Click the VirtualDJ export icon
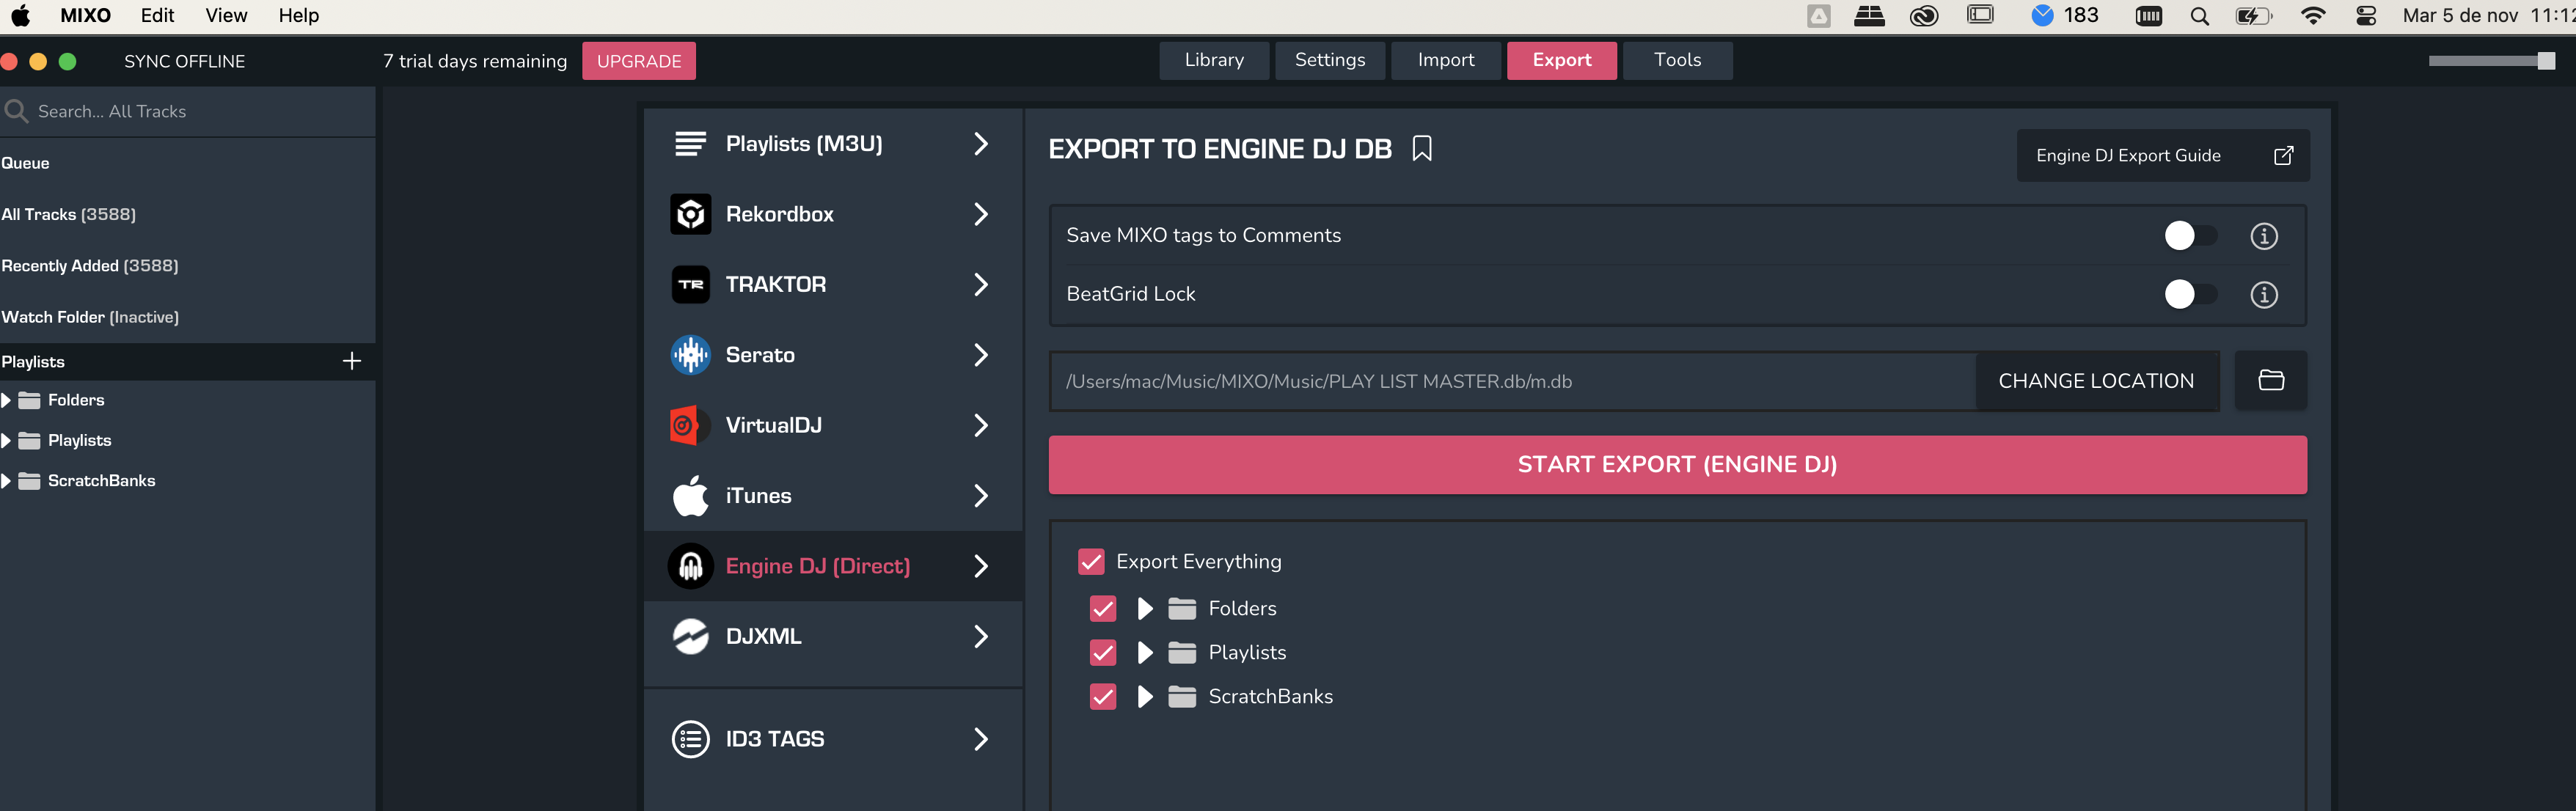 (690, 425)
